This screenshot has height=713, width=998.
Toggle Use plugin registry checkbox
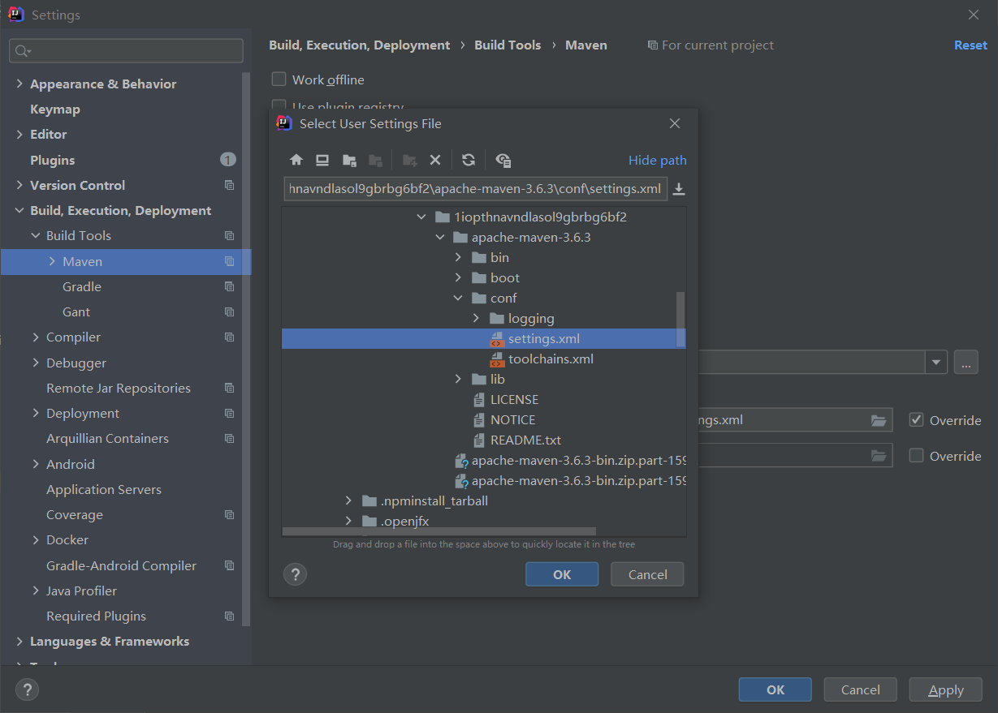click(279, 105)
